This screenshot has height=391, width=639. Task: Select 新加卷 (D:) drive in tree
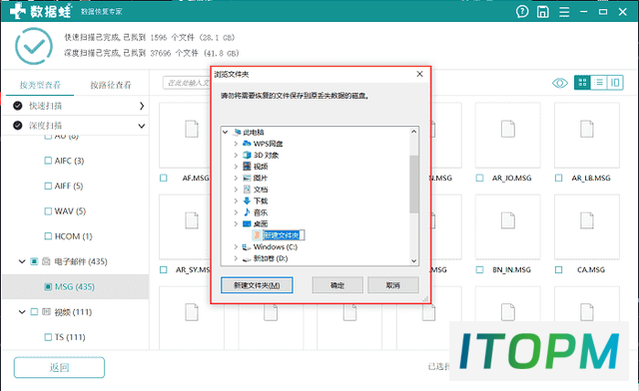(271, 258)
